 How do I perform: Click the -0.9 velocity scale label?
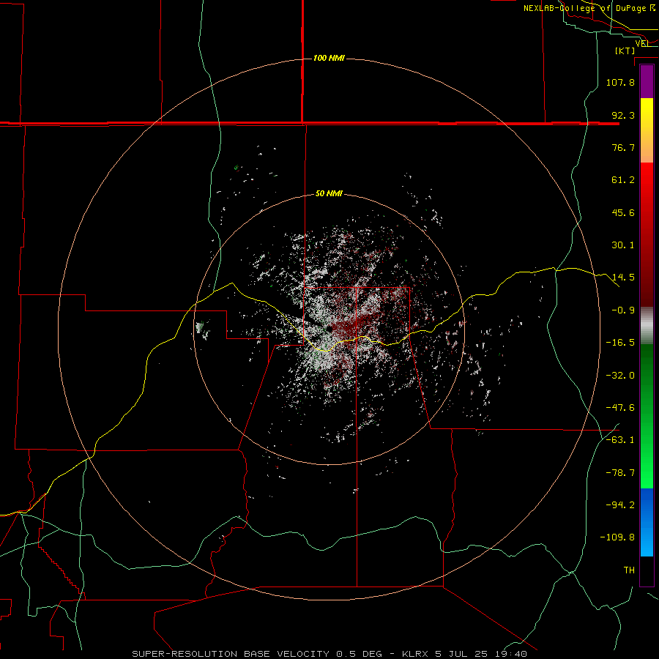click(x=623, y=310)
